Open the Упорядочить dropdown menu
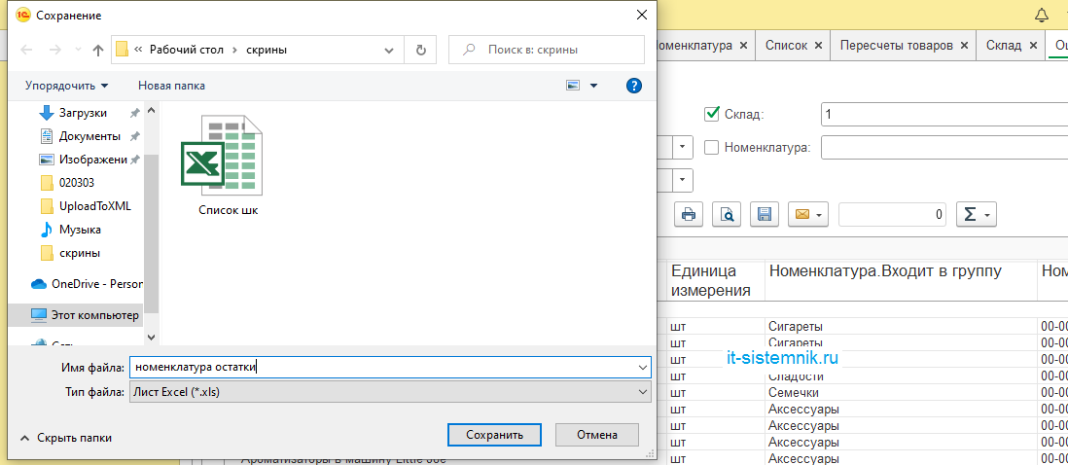The image size is (1068, 465). [66, 86]
